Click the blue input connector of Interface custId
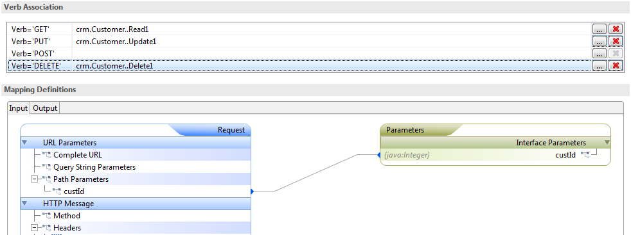 (x=378, y=155)
